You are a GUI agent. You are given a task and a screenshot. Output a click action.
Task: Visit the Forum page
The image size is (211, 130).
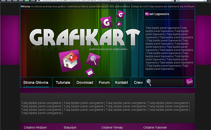tap(104, 82)
